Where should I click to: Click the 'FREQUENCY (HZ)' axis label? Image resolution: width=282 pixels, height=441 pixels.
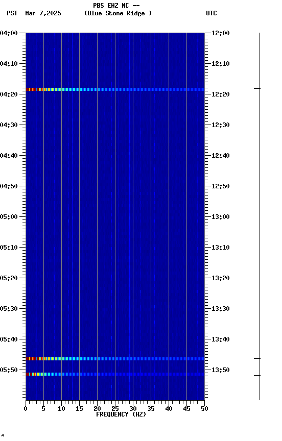pos(121,414)
